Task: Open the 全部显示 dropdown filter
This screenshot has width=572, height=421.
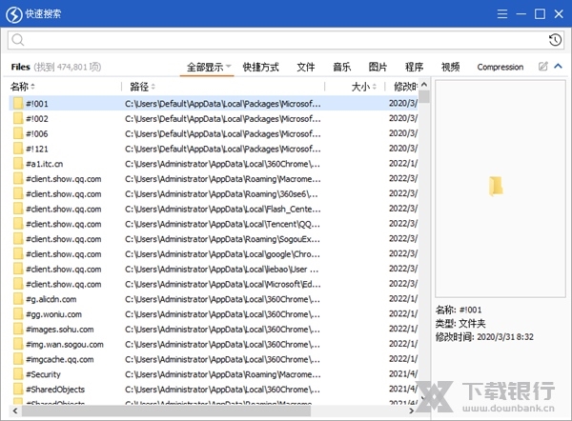Action: pos(207,67)
